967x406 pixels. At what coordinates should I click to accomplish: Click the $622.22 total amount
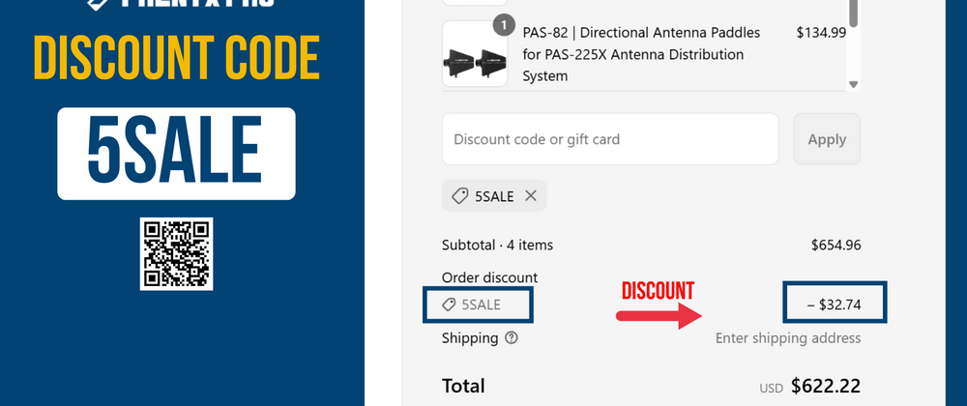pos(825,387)
